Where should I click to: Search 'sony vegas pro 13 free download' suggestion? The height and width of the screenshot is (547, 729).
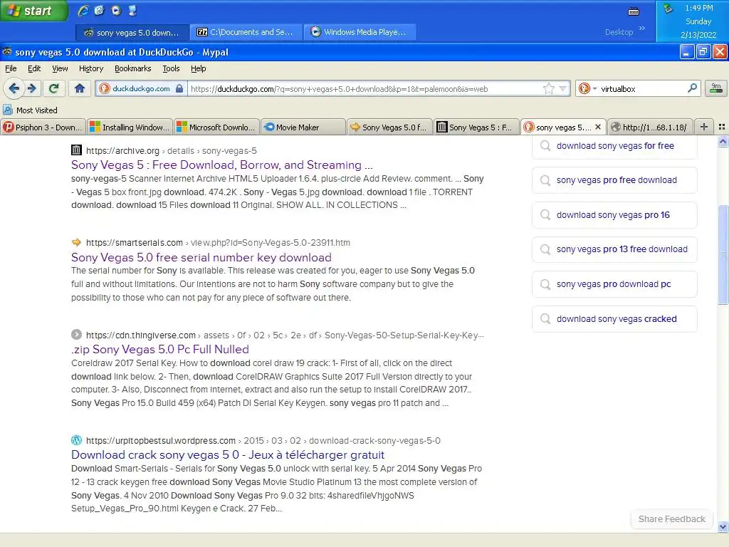click(x=614, y=249)
